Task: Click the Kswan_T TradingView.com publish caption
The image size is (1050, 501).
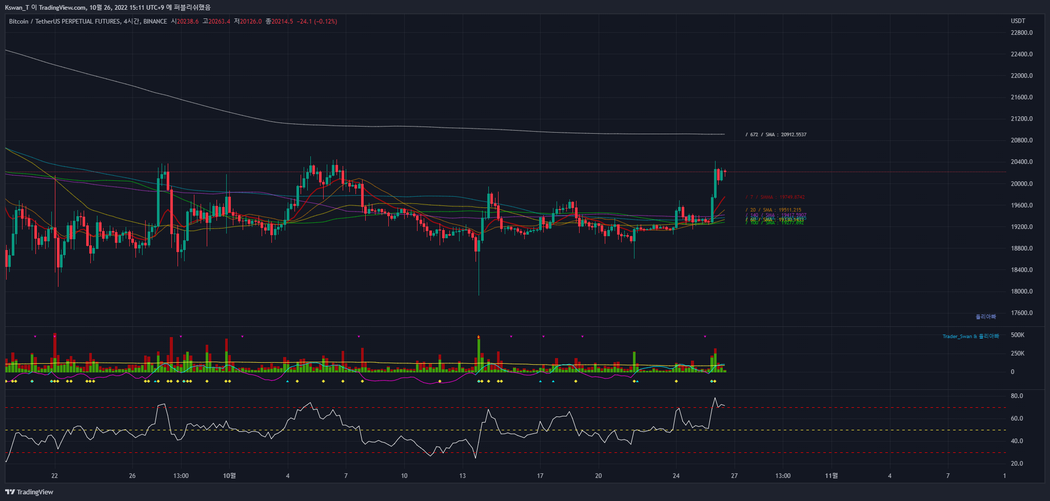Action: [x=108, y=7]
